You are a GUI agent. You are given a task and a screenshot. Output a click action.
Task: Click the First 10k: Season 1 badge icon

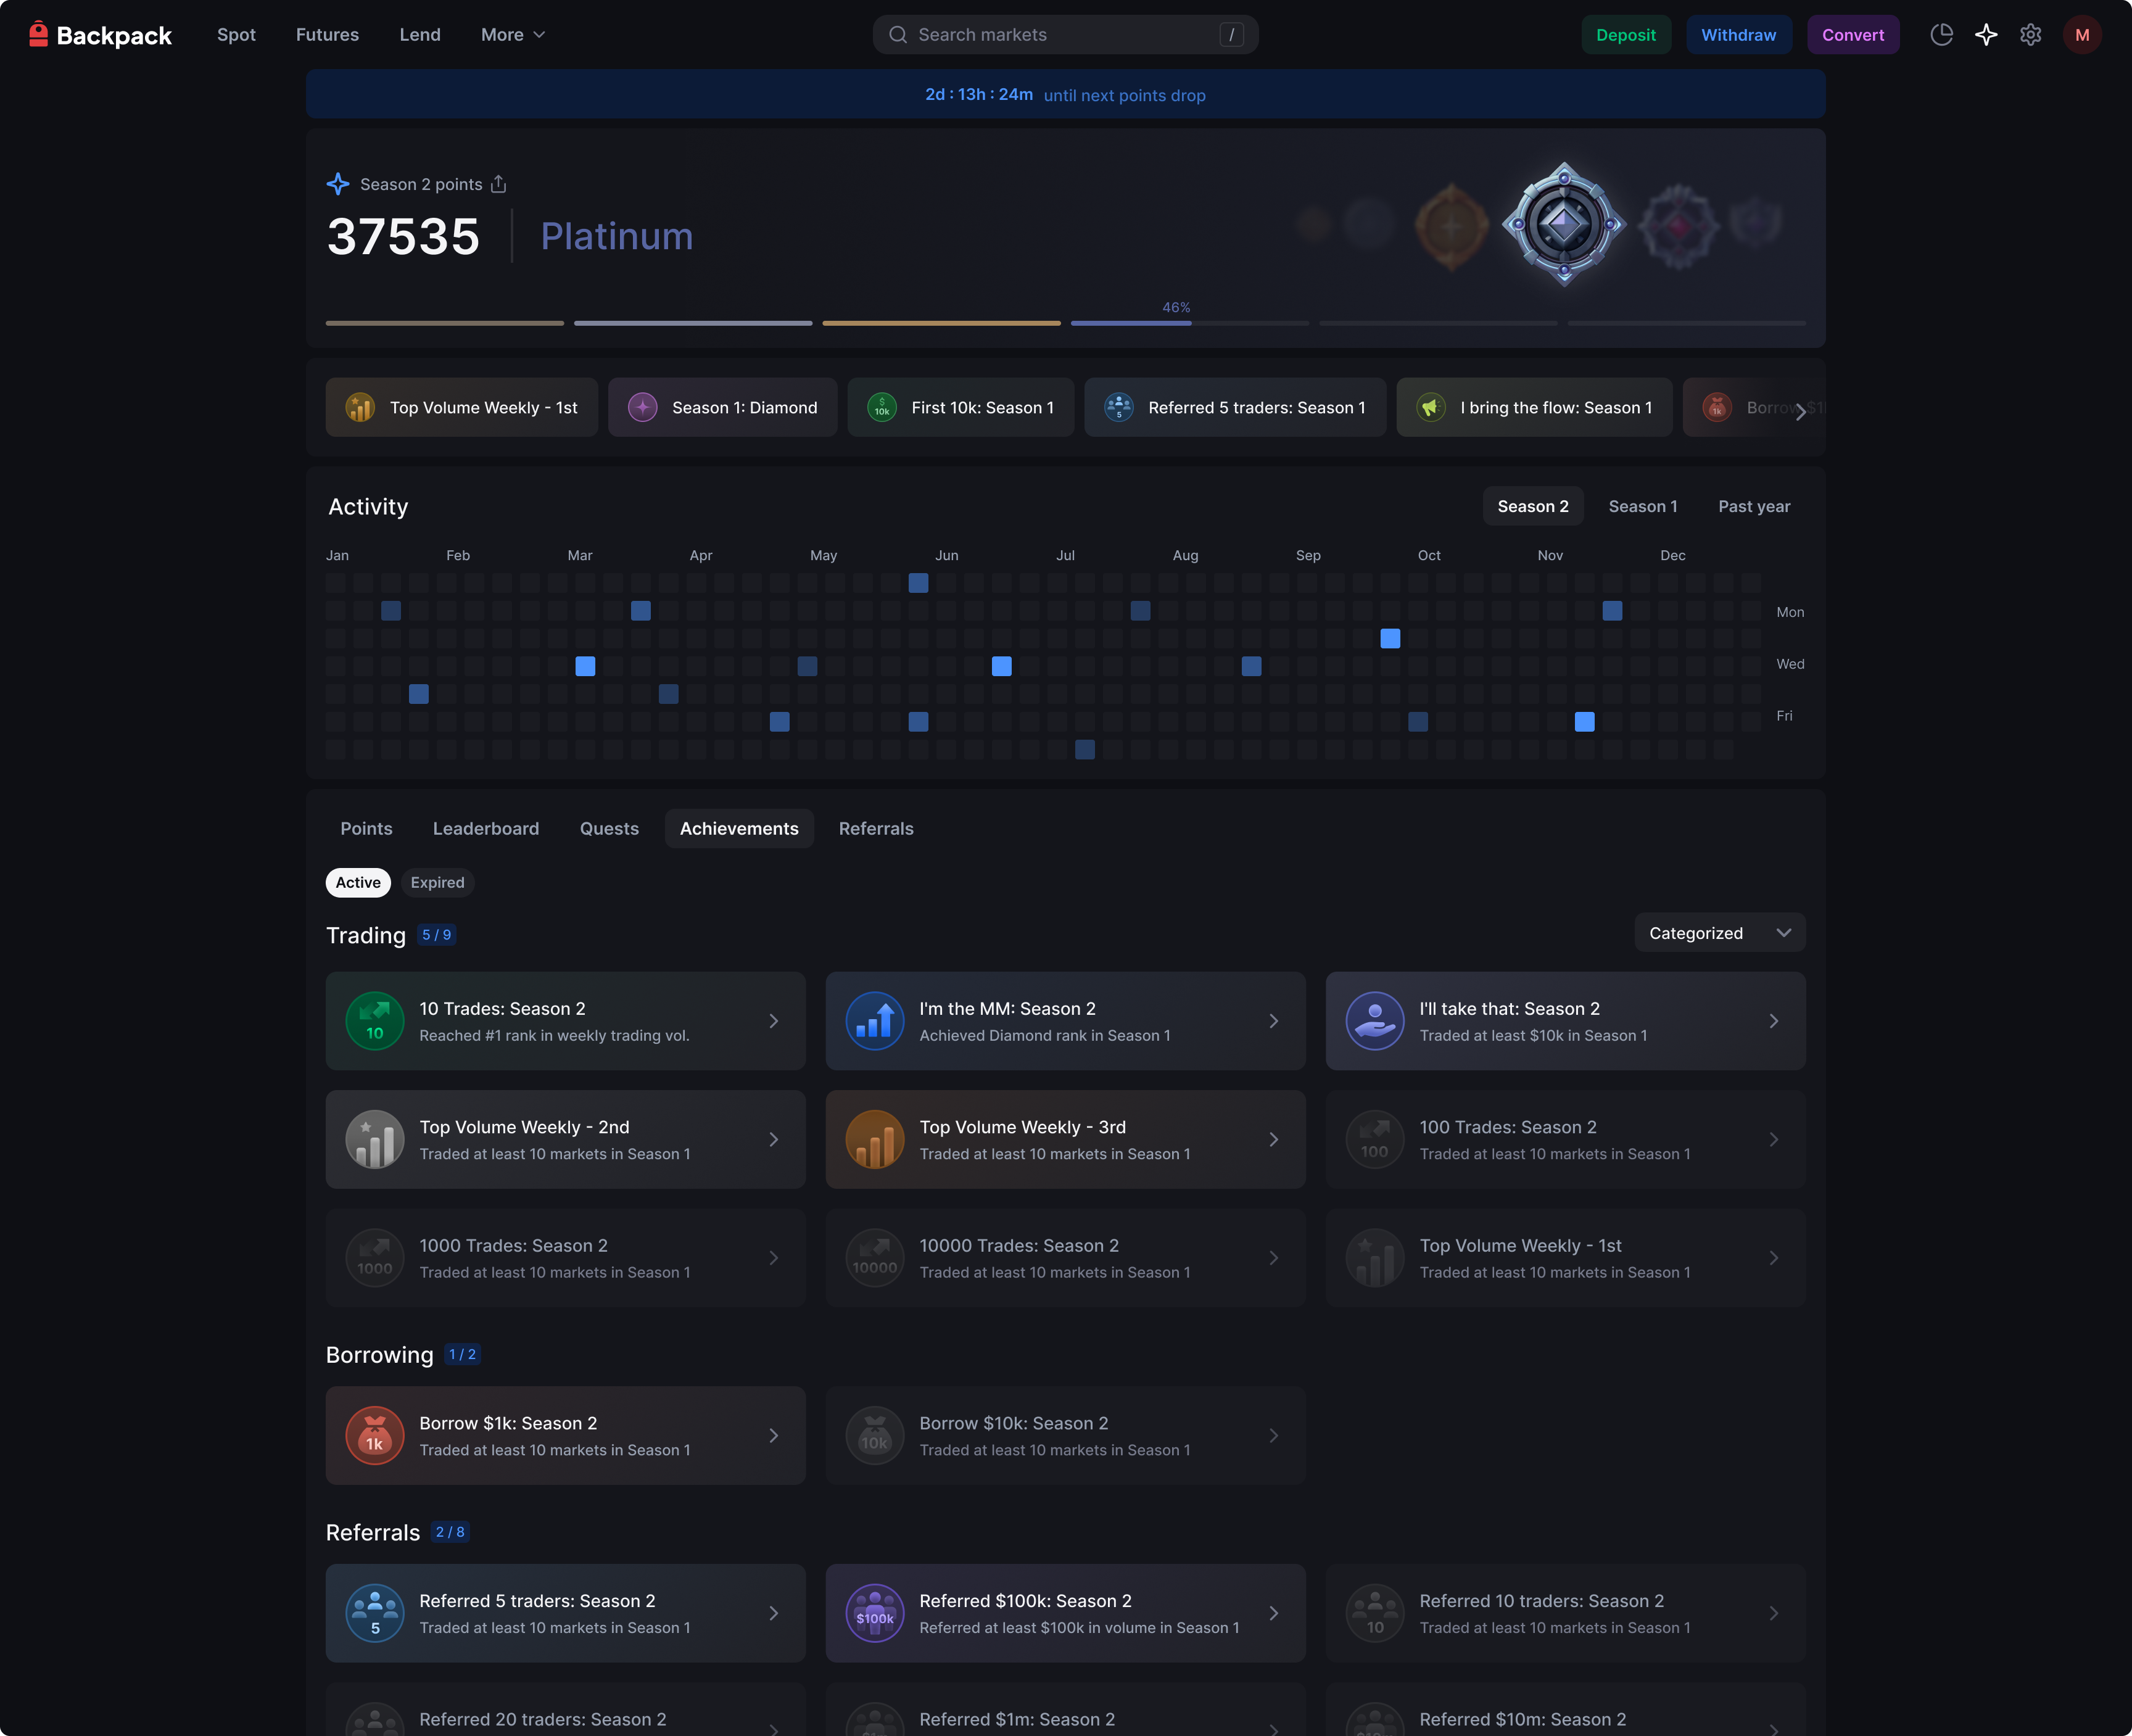[x=882, y=407]
